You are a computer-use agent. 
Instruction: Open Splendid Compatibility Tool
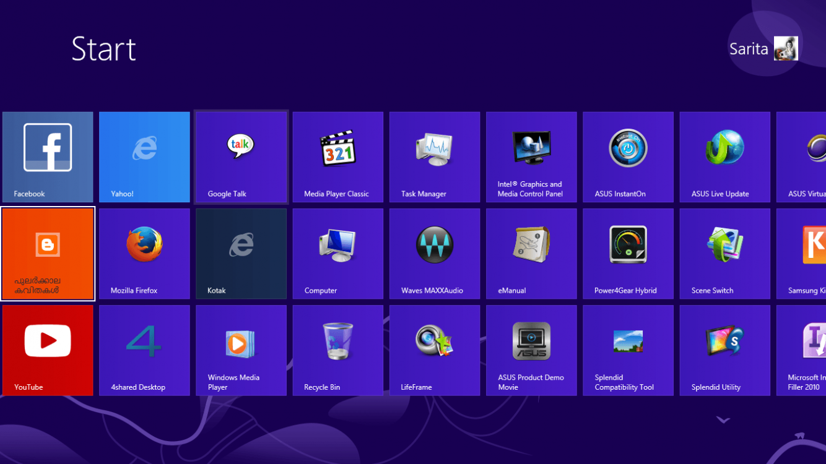pos(628,350)
